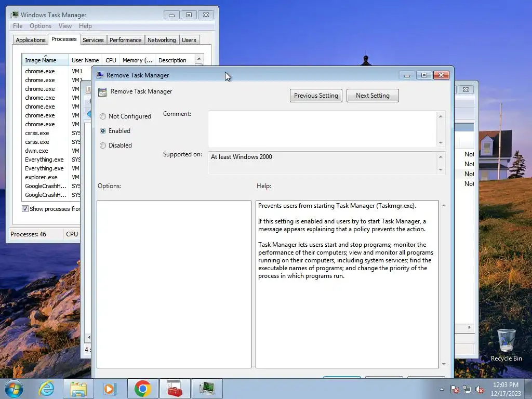The height and width of the screenshot is (399, 532).
Task: Click Help pane scroll up arrow
Action: tap(444, 205)
